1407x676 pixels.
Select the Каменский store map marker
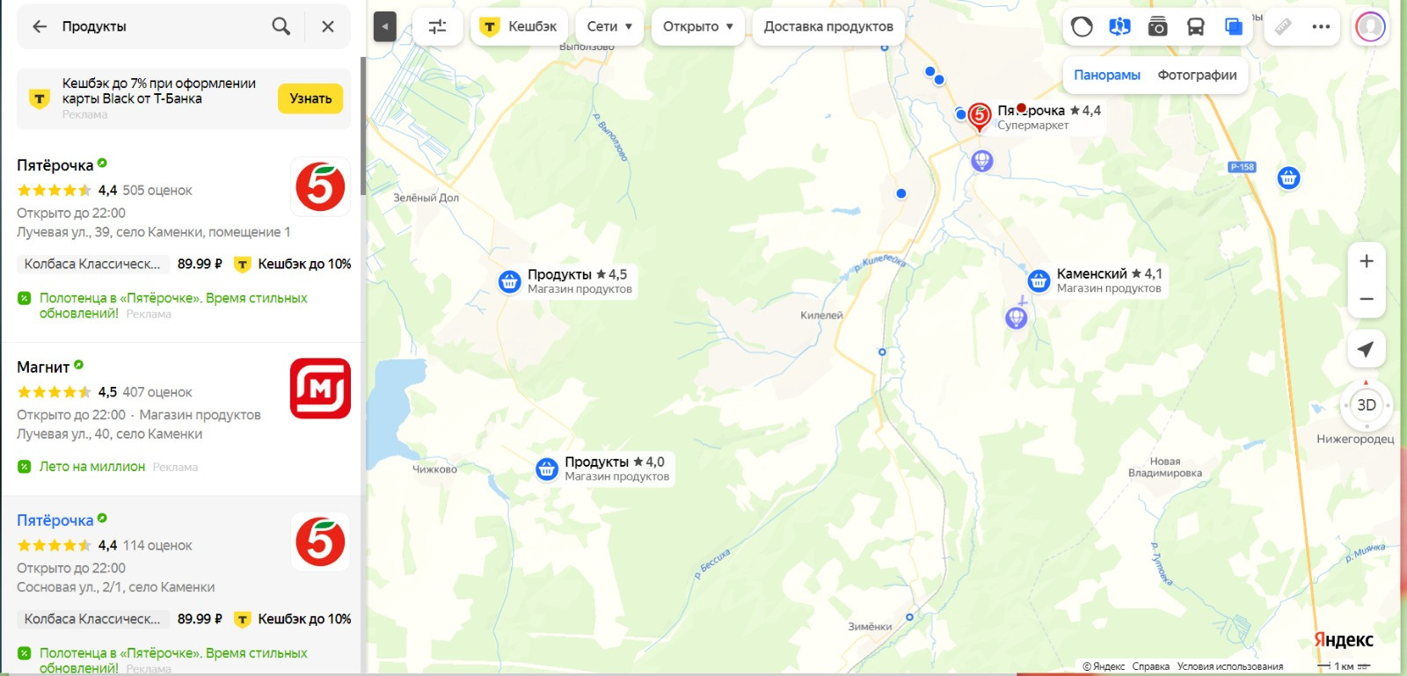(1039, 281)
